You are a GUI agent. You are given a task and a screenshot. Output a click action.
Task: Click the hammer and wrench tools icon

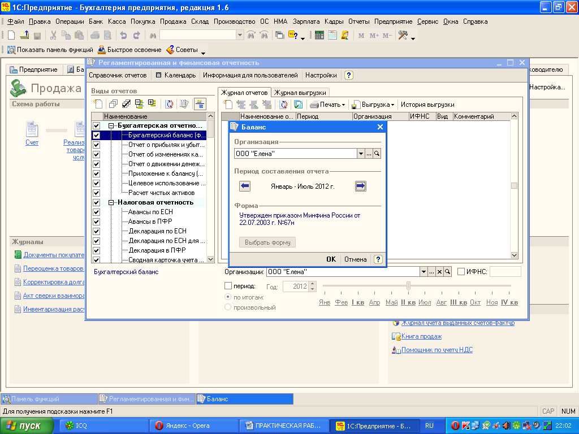[403, 36]
